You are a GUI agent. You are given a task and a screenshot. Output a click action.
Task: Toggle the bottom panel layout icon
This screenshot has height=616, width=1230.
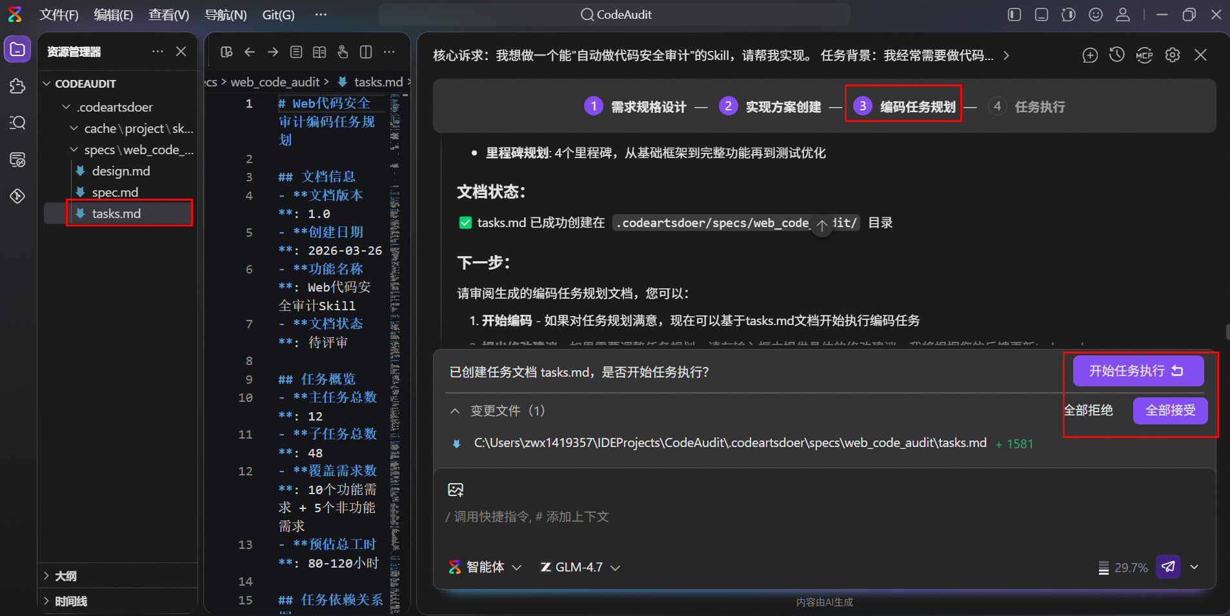(1042, 14)
